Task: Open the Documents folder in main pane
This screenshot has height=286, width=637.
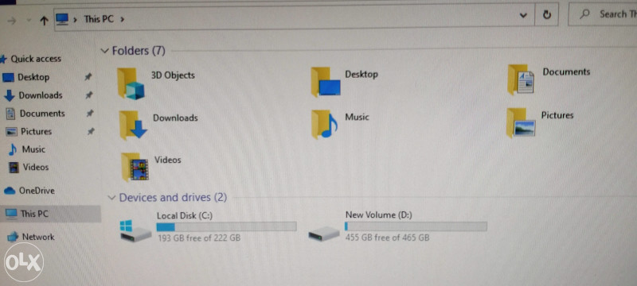Action: (x=521, y=79)
